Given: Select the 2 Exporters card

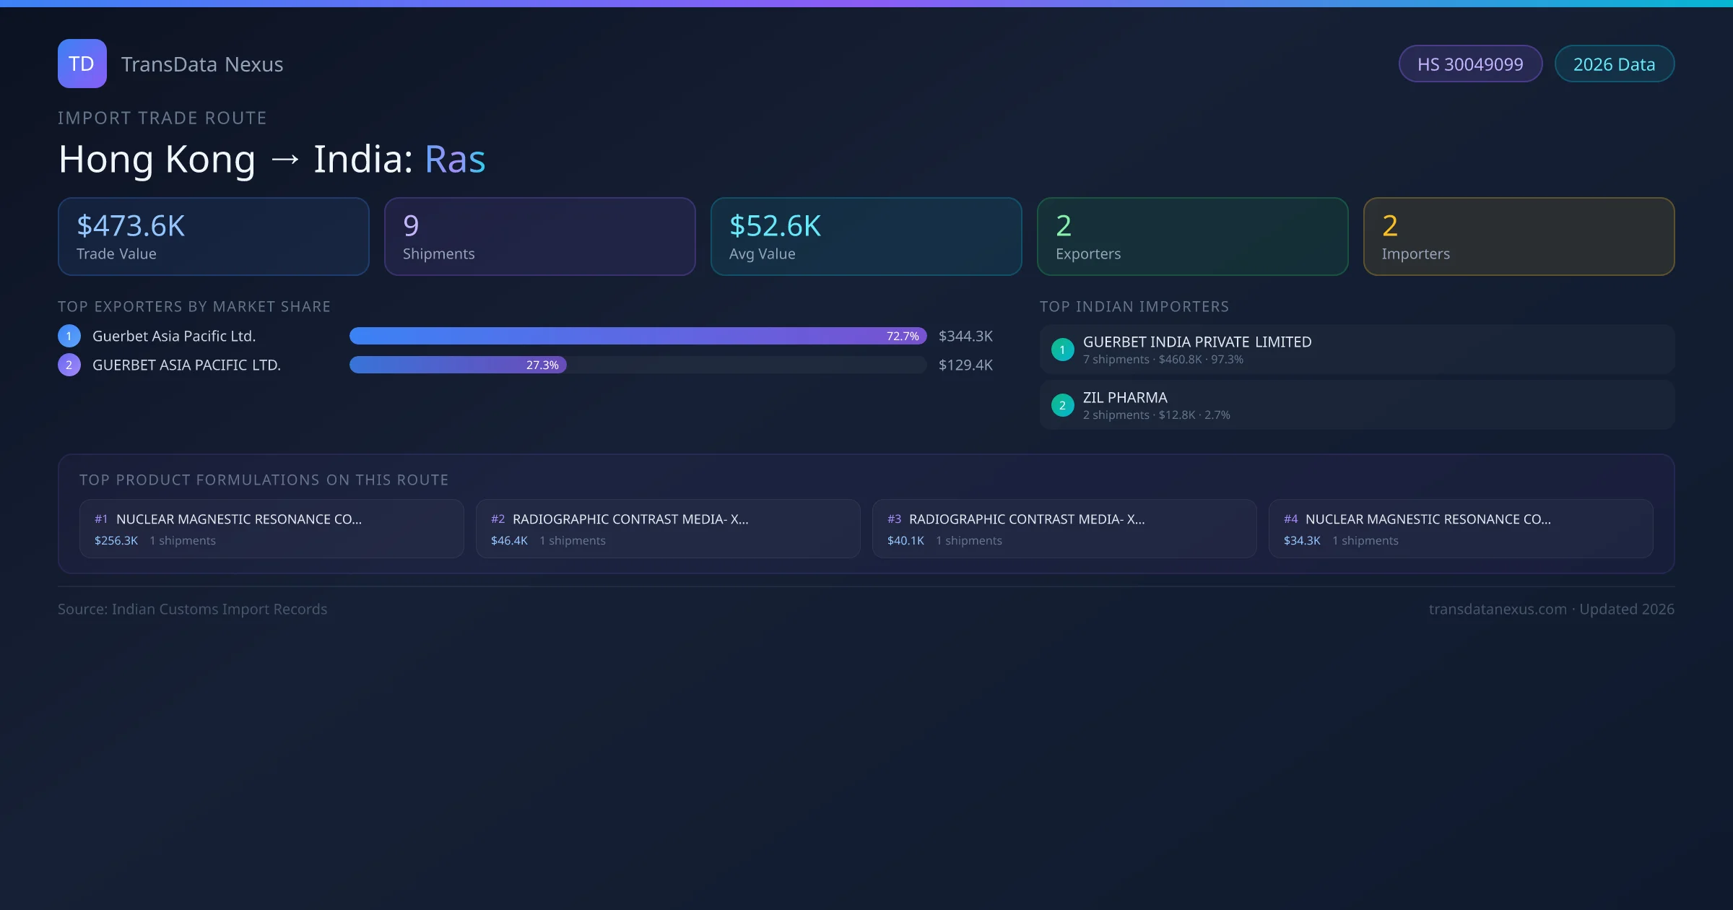Looking at the screenshot, I should [1192, 236].
